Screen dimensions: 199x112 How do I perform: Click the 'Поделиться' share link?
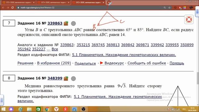tap(85, 63)
